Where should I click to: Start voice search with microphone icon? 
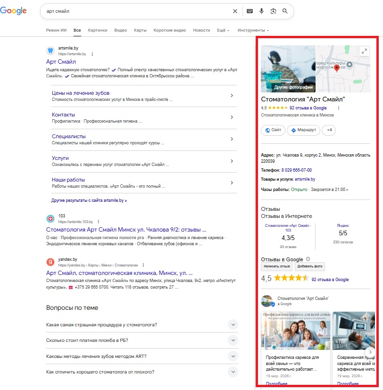click(x=261, y=11)
